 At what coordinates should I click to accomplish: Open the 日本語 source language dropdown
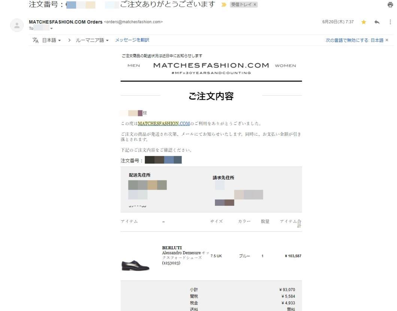[x=51, y=40]
